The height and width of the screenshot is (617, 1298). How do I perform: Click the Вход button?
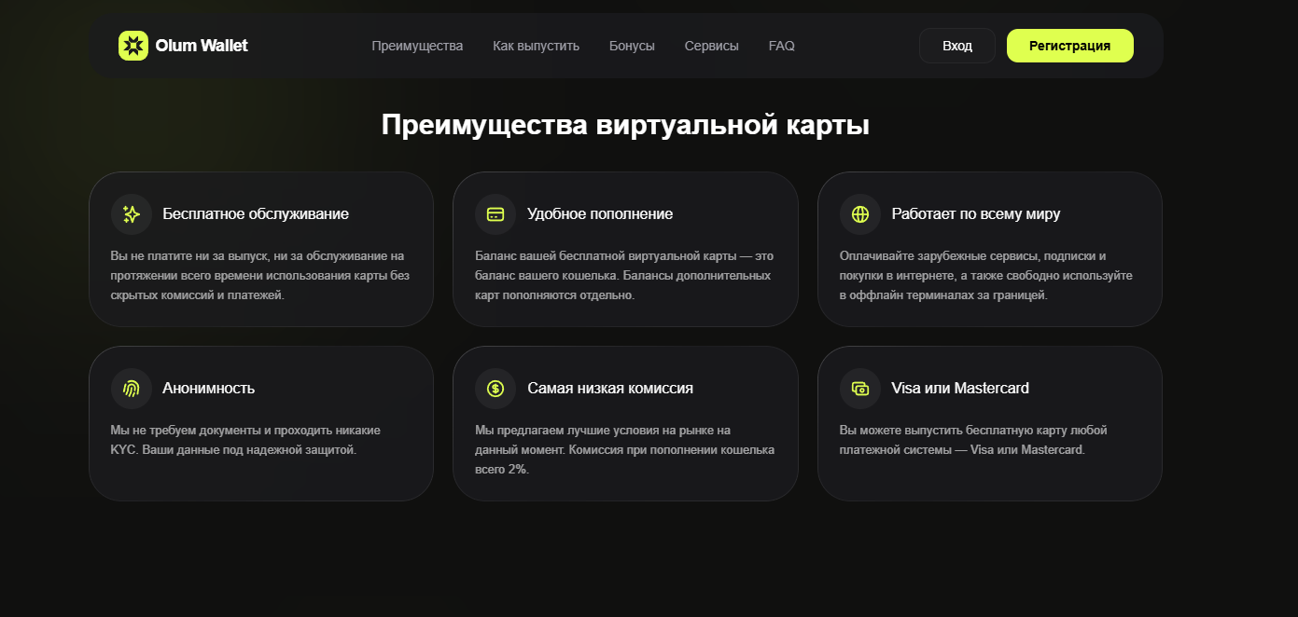tap(957, 46)
